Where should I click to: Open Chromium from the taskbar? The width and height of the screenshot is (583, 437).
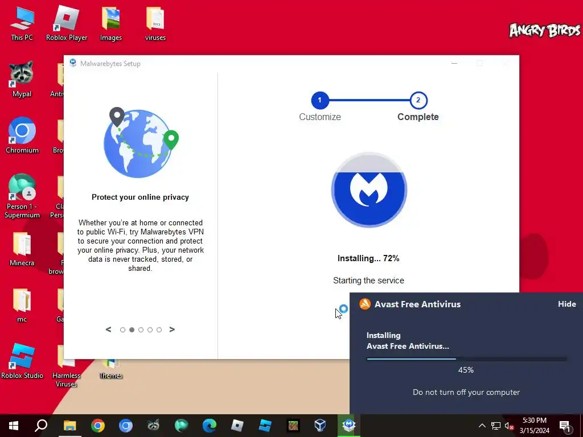pos(126,426)
